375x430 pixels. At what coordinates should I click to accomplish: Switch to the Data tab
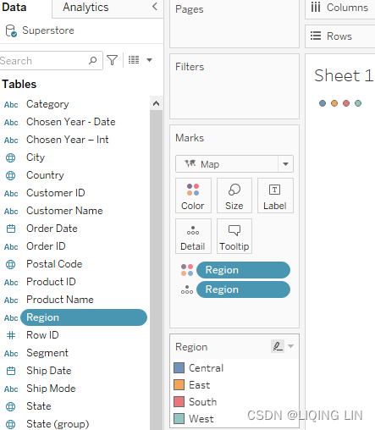click(14, 8)
